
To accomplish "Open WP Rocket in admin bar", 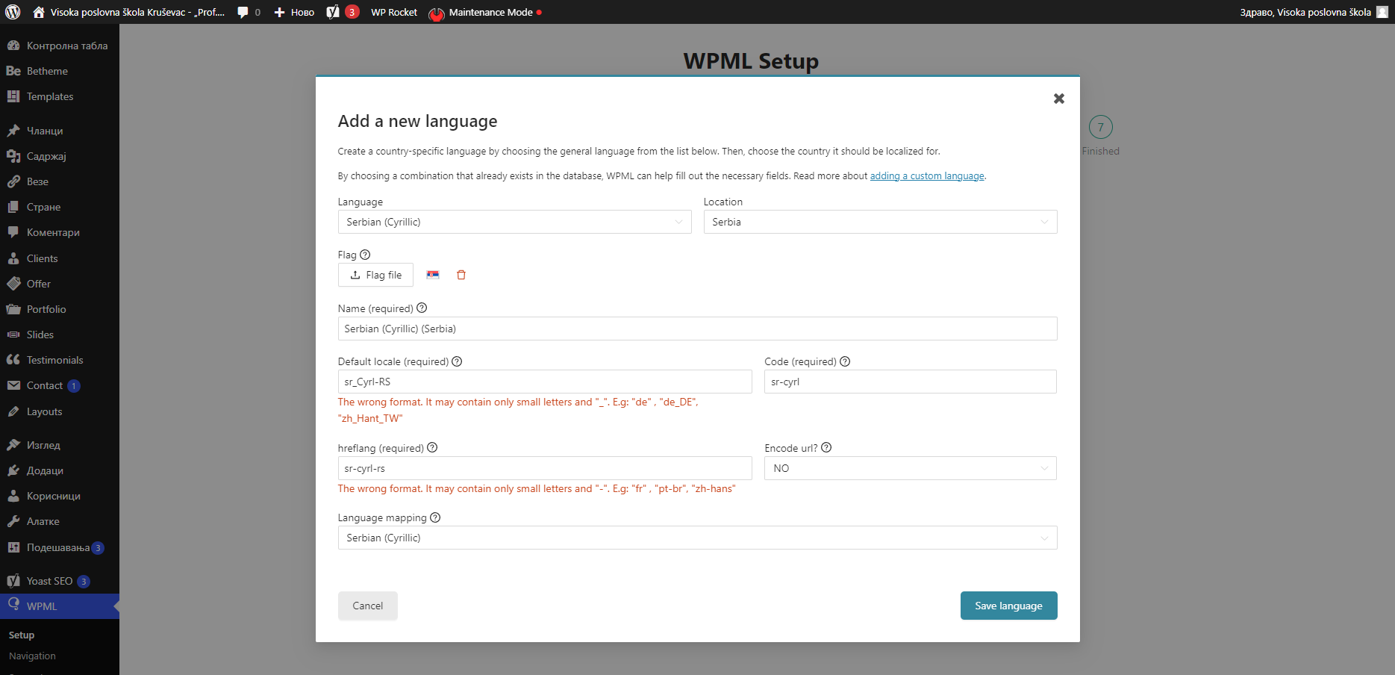I will coord(394,12).
